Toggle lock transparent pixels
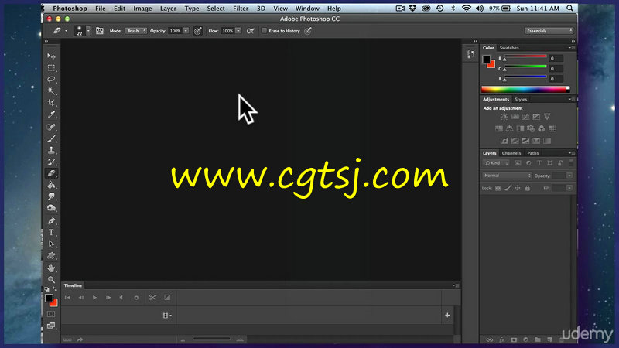 [498, 188]
